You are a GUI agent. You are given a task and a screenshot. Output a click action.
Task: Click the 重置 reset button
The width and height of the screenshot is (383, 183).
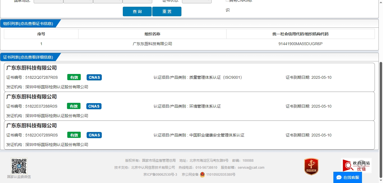click(167, 11)
